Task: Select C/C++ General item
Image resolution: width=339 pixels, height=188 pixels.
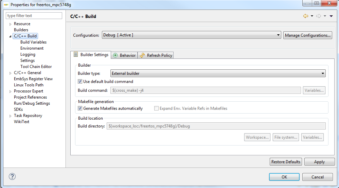Action: [28, 73]
